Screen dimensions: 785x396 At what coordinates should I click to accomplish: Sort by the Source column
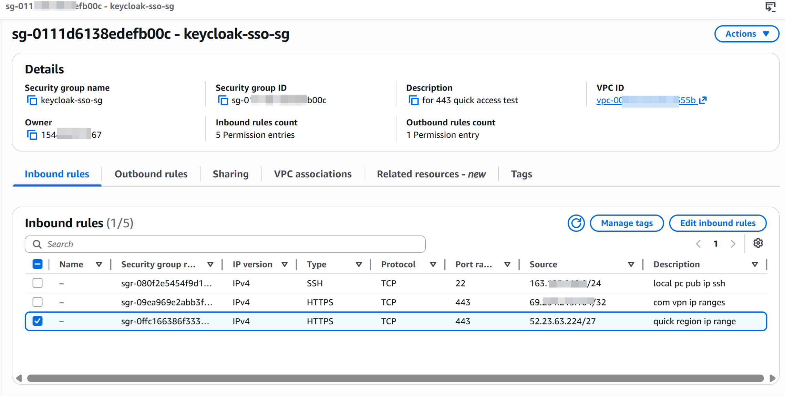pos(631,264)
